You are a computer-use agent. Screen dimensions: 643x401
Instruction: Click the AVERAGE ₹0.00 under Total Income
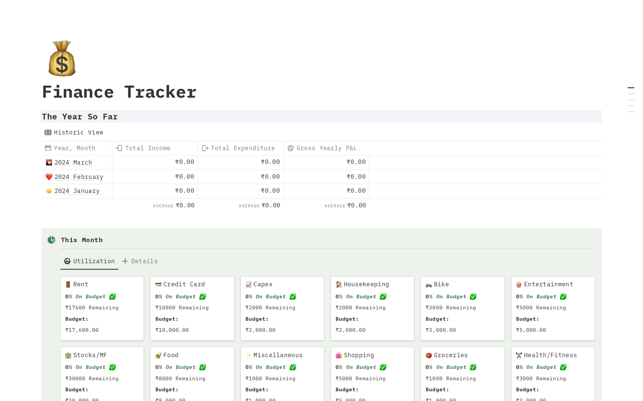[173, 205]
